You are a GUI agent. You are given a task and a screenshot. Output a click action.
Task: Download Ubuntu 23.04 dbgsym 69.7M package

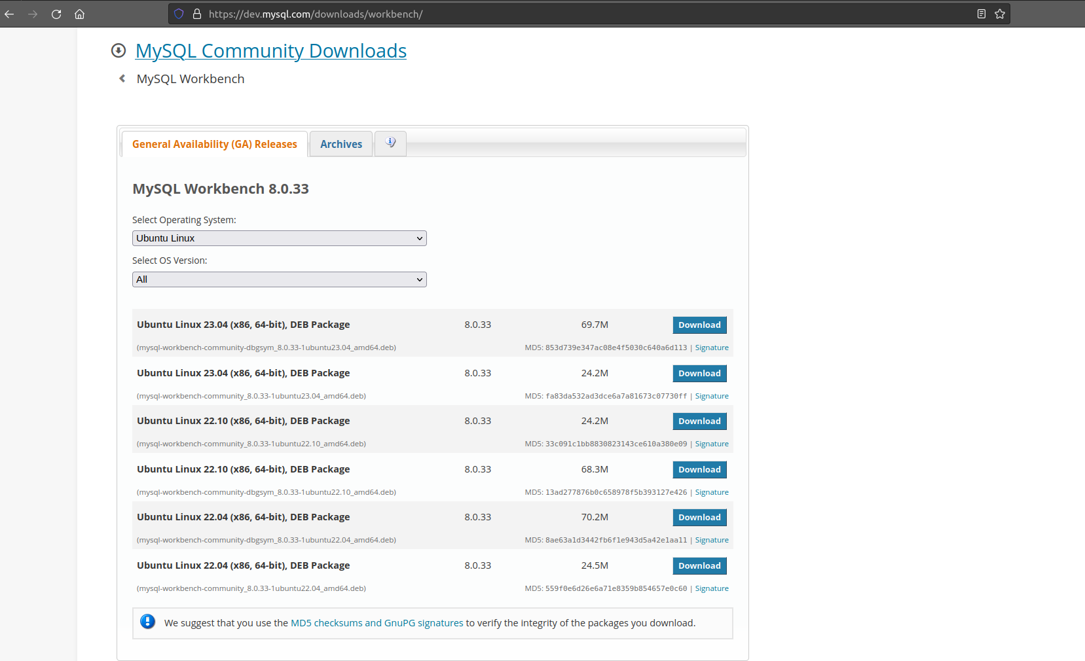click(699, 325)
